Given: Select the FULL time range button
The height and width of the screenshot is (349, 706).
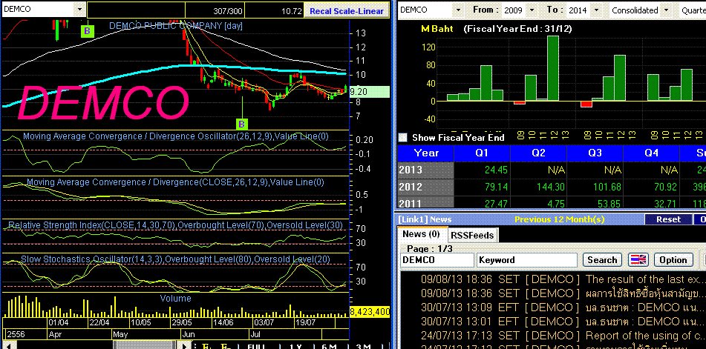Looking at the screenshot, I should pyautogui.click(x=256, y=346).
